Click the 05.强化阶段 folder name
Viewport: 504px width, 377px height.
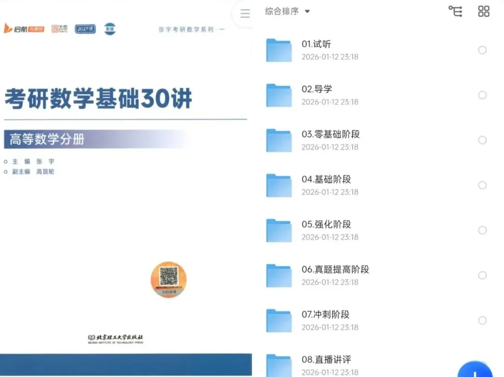[326, 224]
